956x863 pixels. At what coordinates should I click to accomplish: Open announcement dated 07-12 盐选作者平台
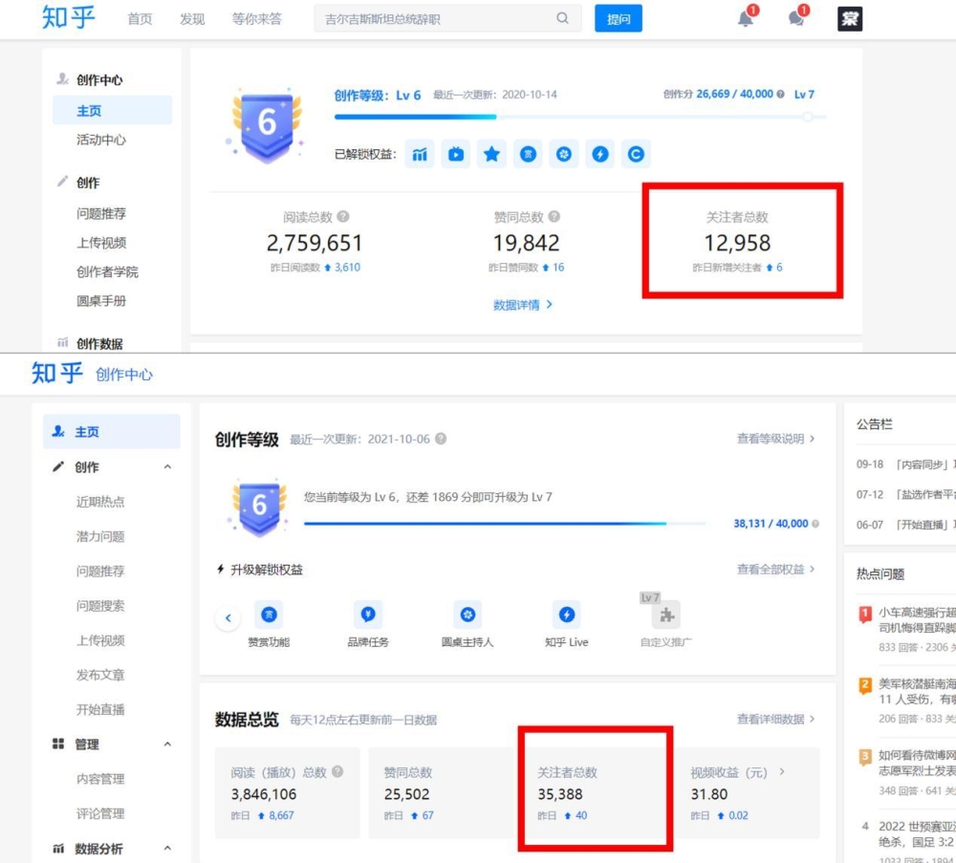[905, 494]
